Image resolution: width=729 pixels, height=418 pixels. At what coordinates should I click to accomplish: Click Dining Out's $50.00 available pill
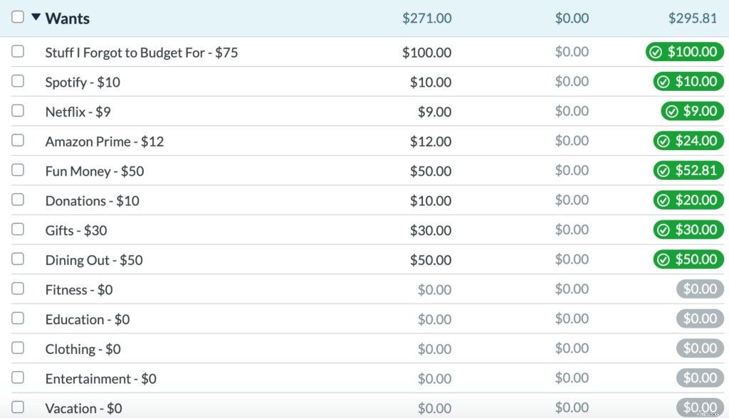point(688,259)
